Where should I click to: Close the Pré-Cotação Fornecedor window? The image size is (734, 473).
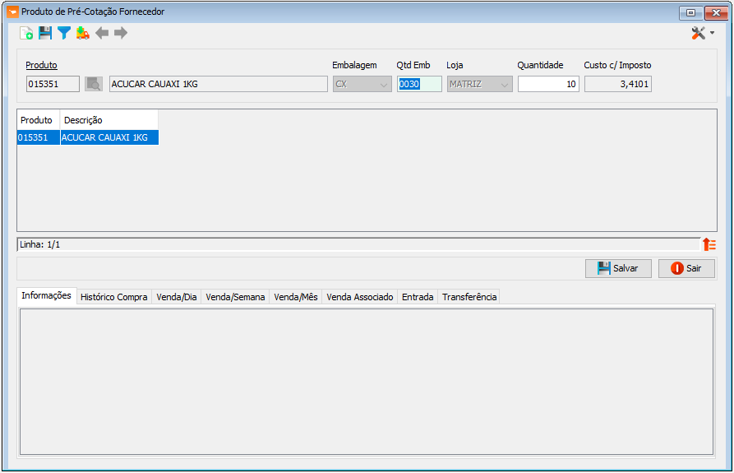click(716, 12)
